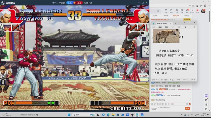Open the 关注 heart follow icon
This screenshot has height=118, width=211.
[171, 11]
